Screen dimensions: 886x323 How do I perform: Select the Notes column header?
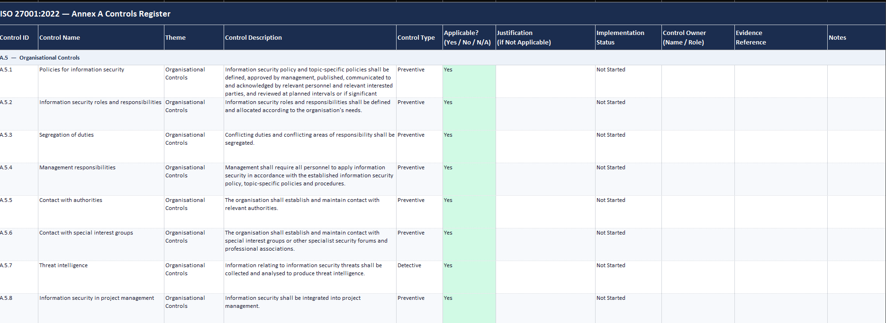(x=857, y=37)
